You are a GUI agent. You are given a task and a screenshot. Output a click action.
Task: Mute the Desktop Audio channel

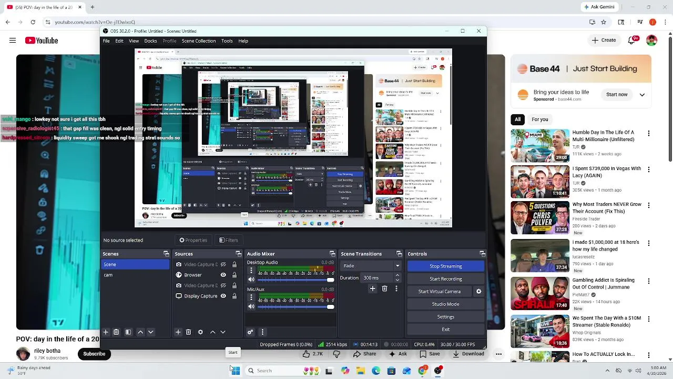click(251, 279)
